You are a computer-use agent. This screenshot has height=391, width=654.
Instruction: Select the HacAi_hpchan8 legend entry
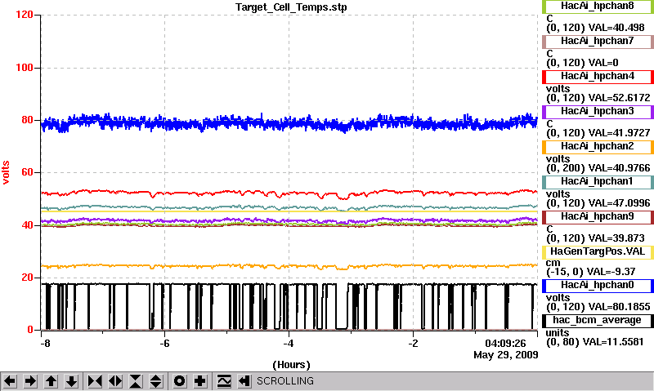click(598, 7)
